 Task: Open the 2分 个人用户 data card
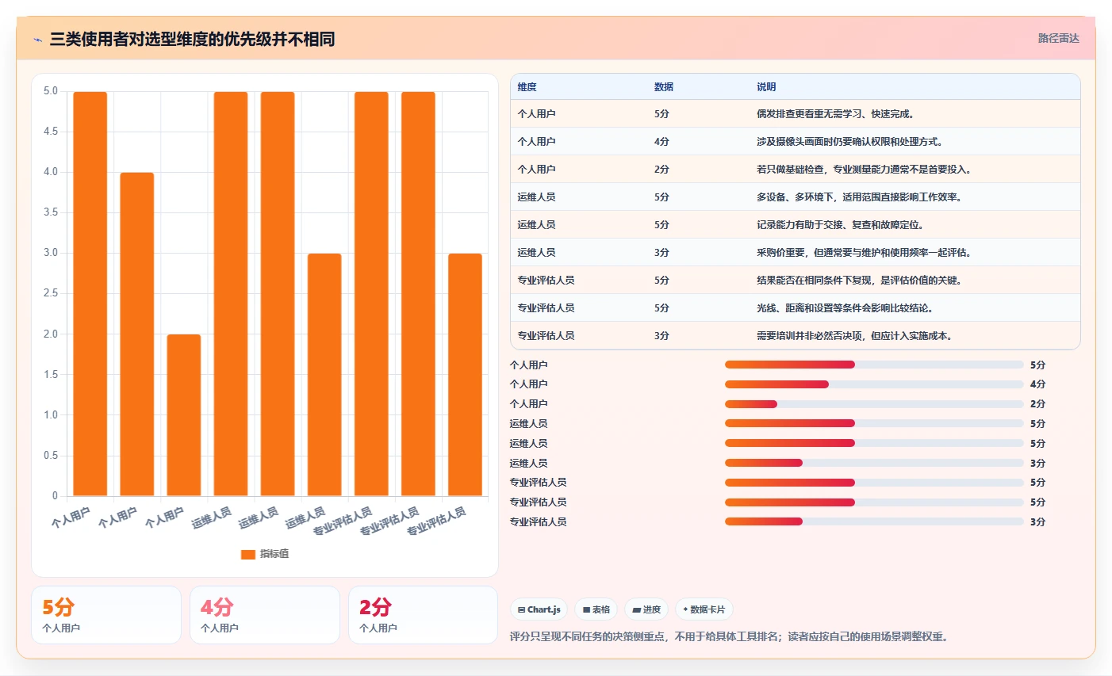pyautogui.click(x=424, y=615)
